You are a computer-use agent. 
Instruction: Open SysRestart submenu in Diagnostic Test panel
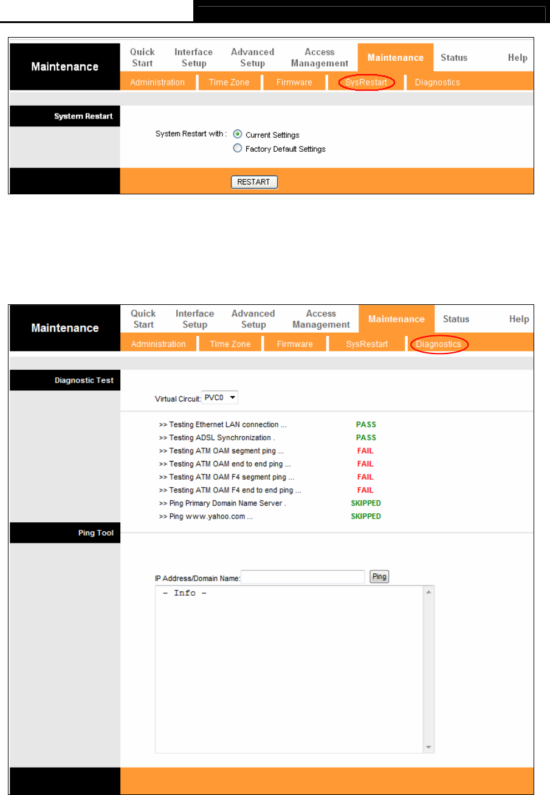tap(366, 344)
